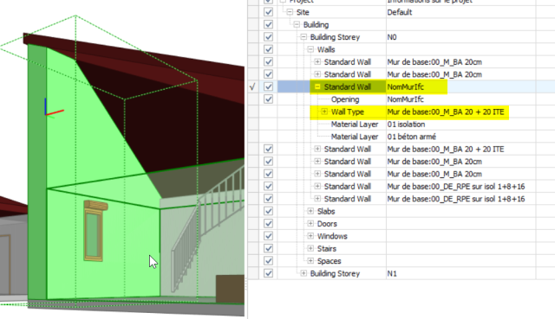Image resolution: width=555 pixels, height=319 pixels.
Task: Select the Building tree item label
Action: click(316, 25)
